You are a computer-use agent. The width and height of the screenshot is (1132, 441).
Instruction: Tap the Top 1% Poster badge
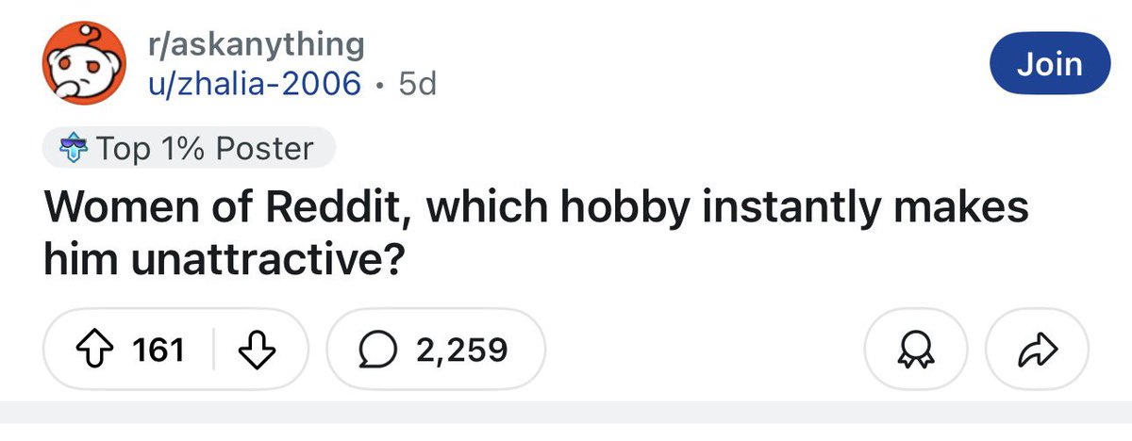(x=189, y=149)
